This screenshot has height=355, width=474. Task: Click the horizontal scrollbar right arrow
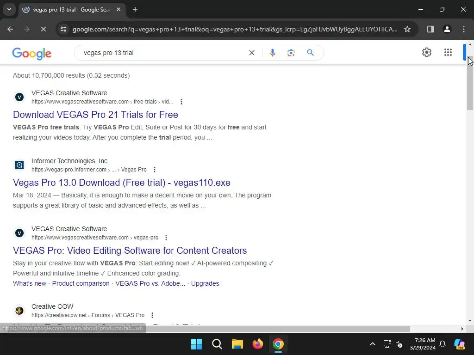(462, 329)
